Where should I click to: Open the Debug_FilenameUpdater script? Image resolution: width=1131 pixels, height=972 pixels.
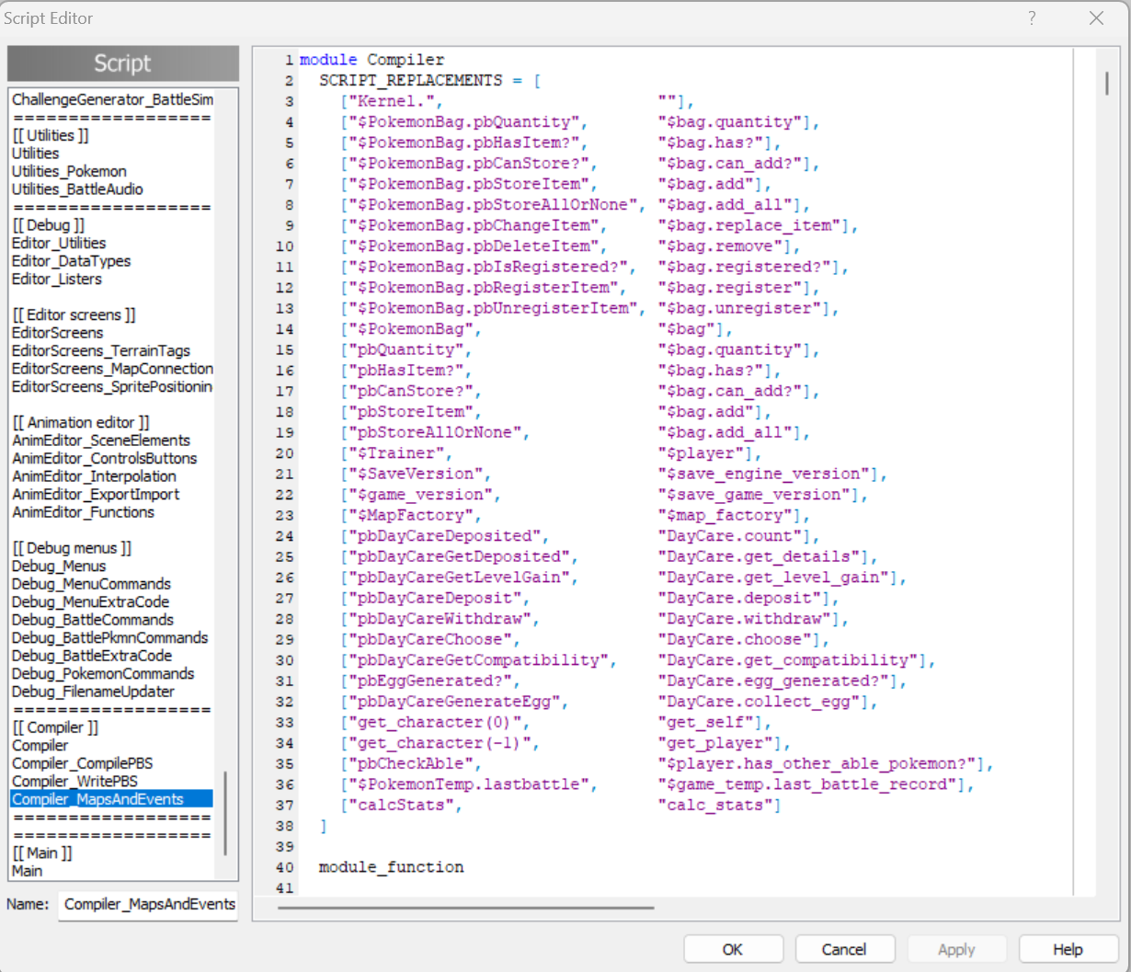coord(93,692)
